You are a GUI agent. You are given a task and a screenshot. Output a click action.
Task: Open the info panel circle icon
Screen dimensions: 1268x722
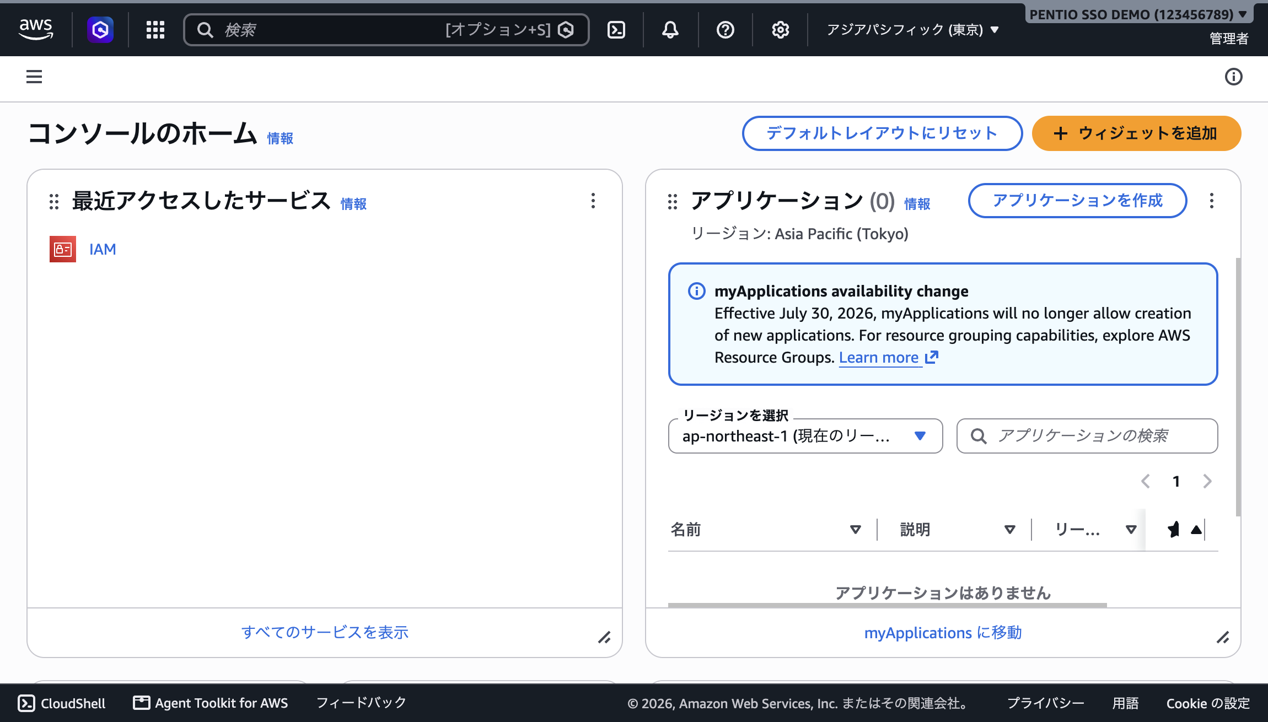tap(1233, 77)
